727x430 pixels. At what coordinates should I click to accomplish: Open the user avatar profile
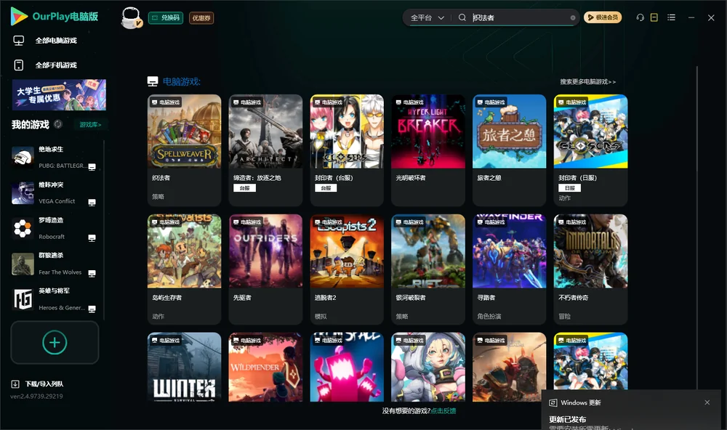pos(131,17)
